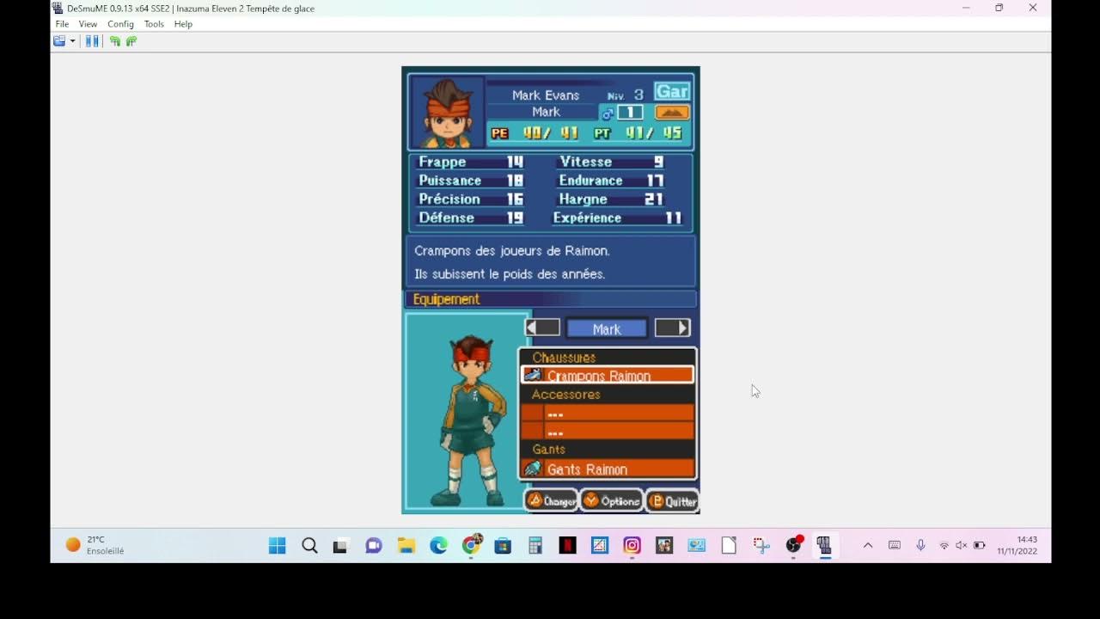Click the DeSmuME taskbar icon
1100x619 pixels.
(825, 545)
